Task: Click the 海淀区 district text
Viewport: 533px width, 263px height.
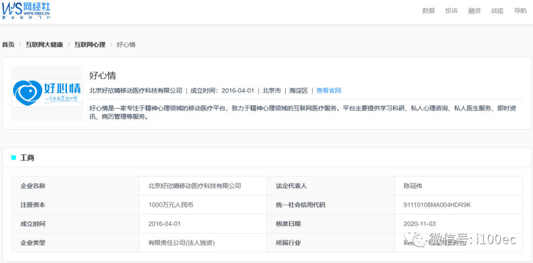Action: (x=299, y=91)
